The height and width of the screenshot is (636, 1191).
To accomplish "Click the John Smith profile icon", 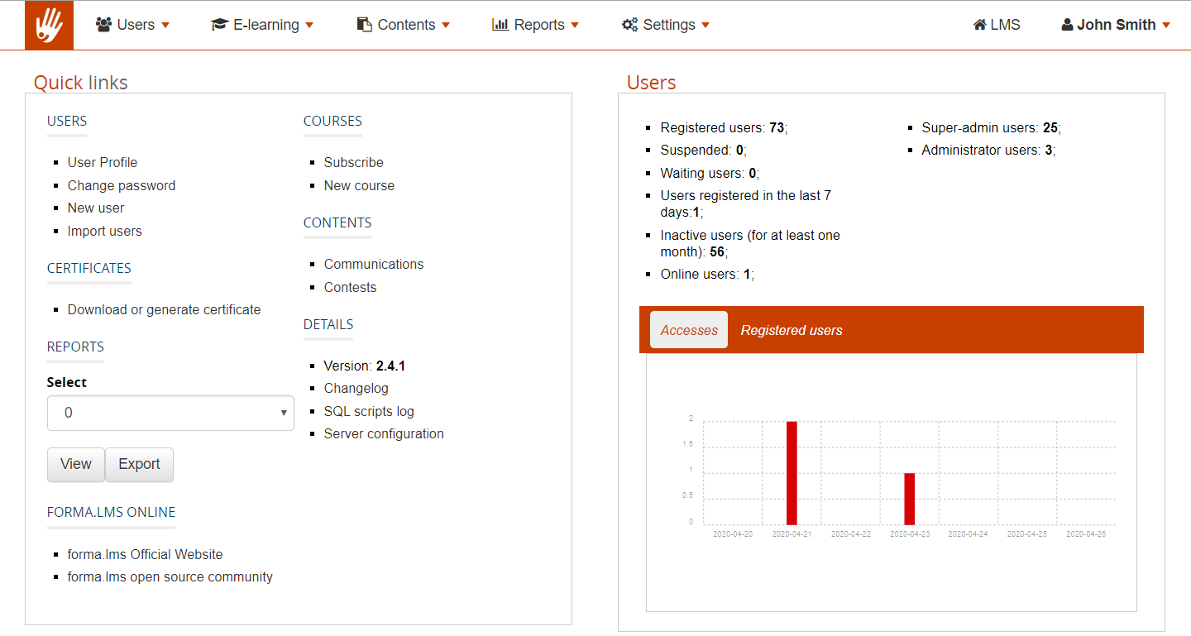I will (x=1067, y=25).
